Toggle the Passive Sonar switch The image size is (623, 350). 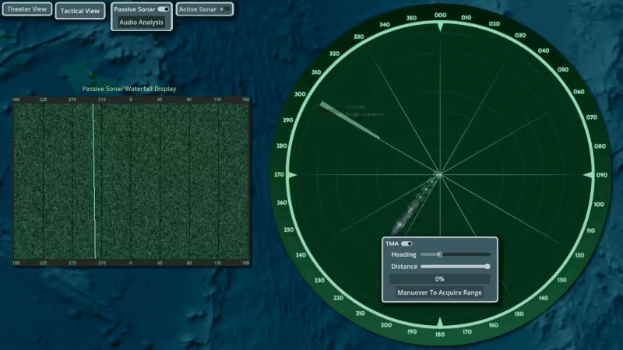[164, 9]
